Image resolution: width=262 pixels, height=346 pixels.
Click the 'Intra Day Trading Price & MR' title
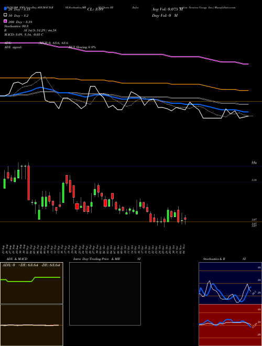point(96,259)
